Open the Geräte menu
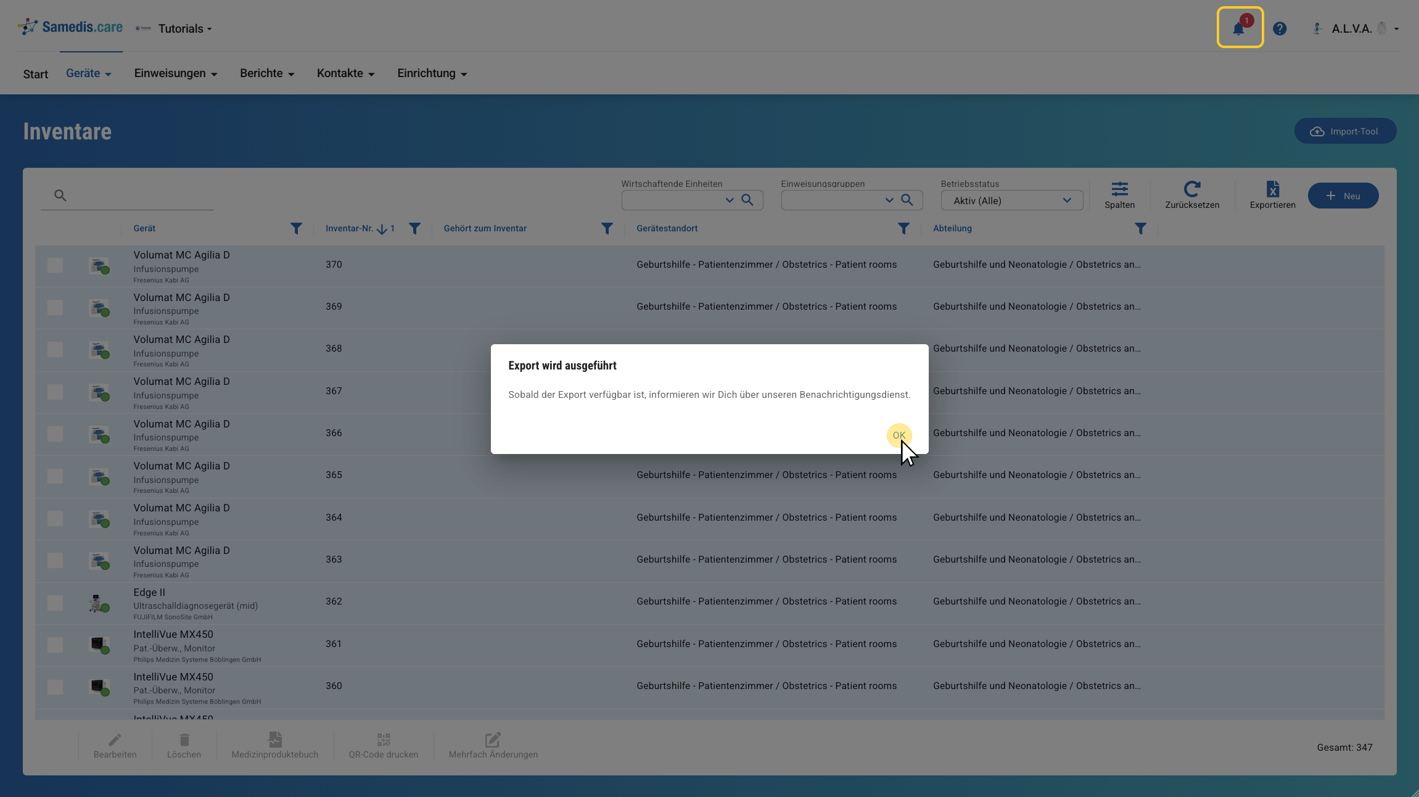This screenshot has width=1419, height=797. click(89, 73)
